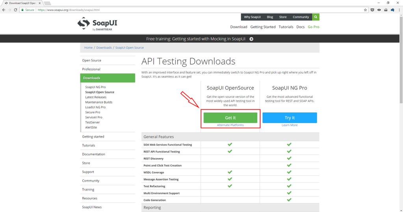Screen dimensions: 403x212
Task: Open SoapUI Open Source sidebar sublink
Action: click(100, 92)
